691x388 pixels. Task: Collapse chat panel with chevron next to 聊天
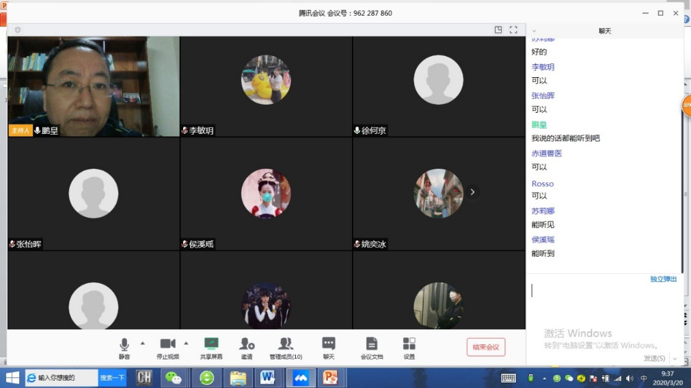click(x=534, y=31)
